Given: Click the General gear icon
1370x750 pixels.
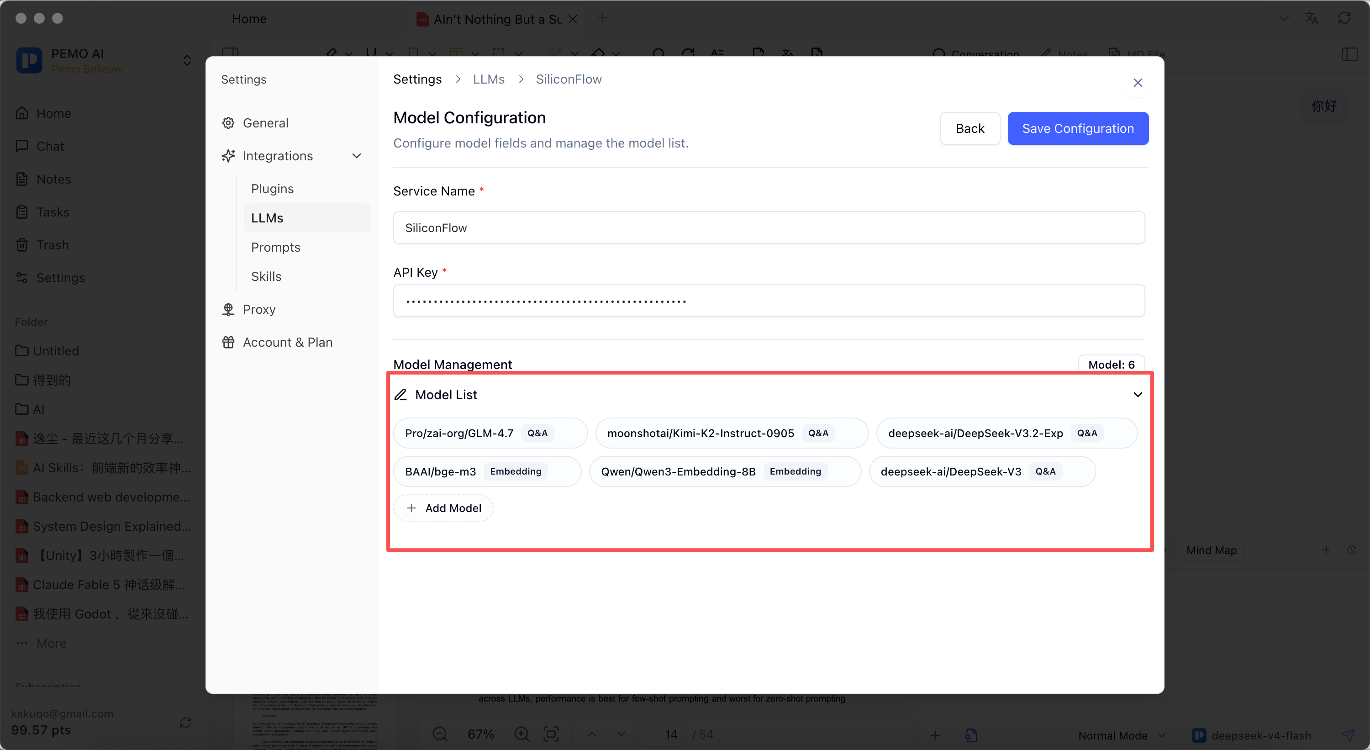Looking at the screenshot, I should coord(228,123).
